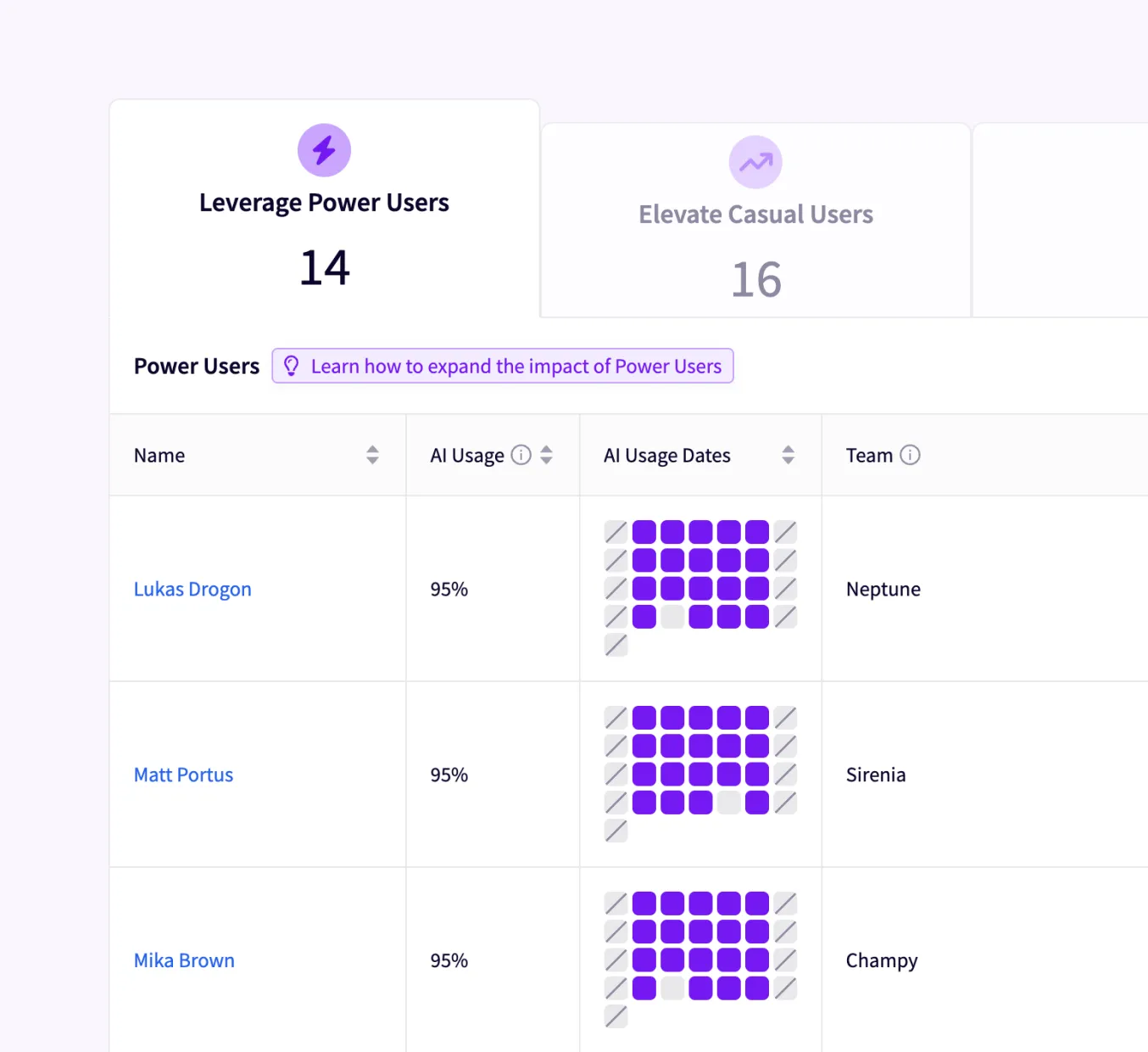Click the Sirenia team cell
This screenshot has height=1052, width=1148.
pyautogui.click(x=875, y=775)
